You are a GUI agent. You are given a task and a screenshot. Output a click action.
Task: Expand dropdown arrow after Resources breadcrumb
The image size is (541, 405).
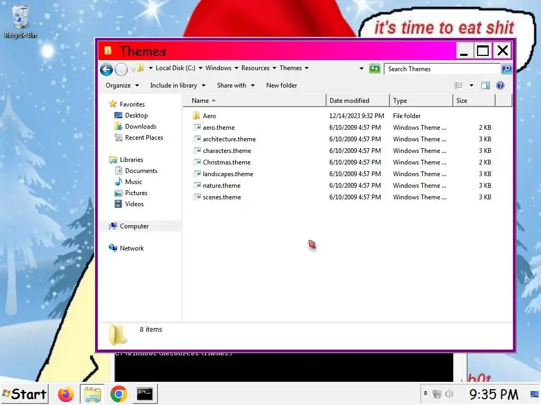point(274,68)
